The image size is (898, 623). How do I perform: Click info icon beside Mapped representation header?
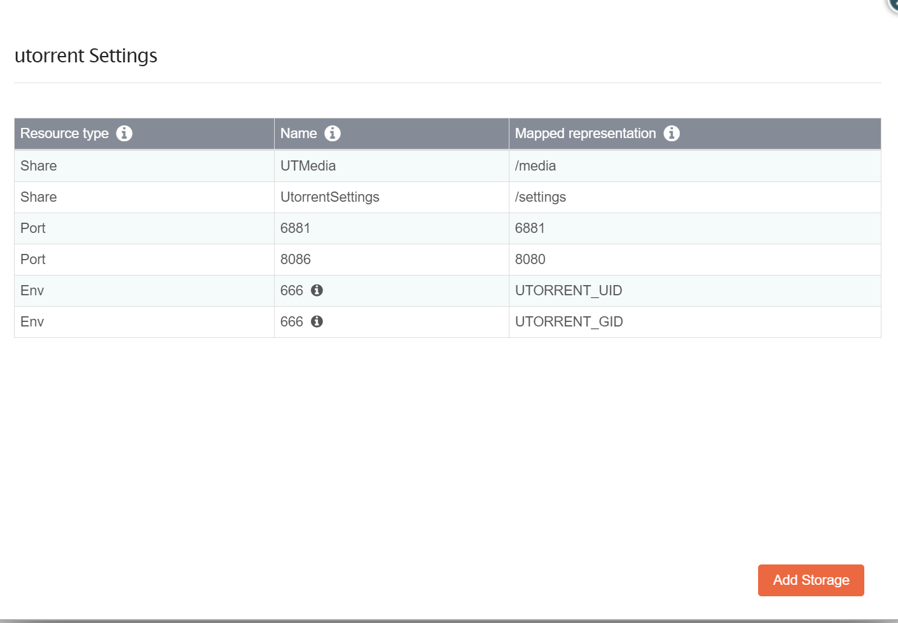(x=672, y=134)
